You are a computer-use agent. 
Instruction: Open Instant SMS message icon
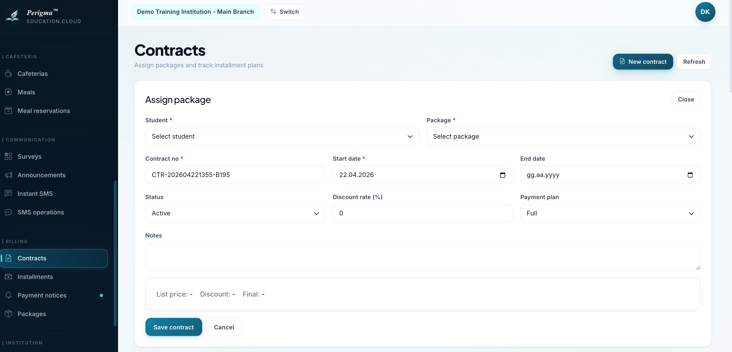point(8,194)
